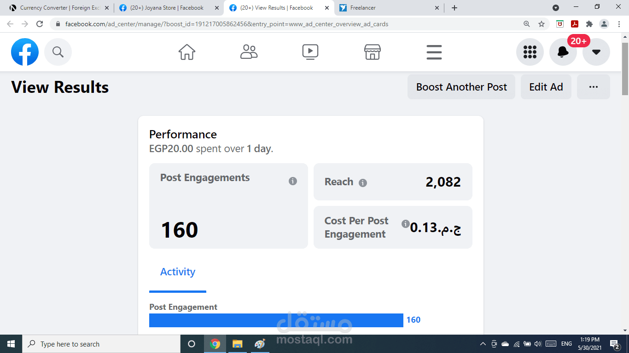Open the Extensions puzzle icon
The width and height of the screenshot is (629, 353).
click(x=589, y=24)
